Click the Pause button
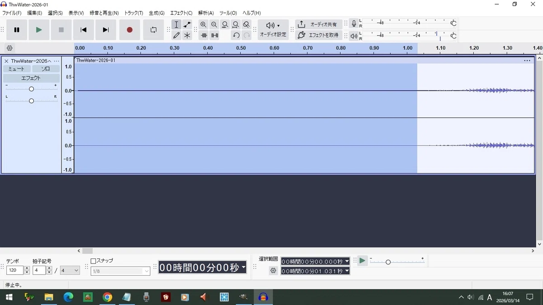The image size is (543, 305). click(x=17, y=30)
